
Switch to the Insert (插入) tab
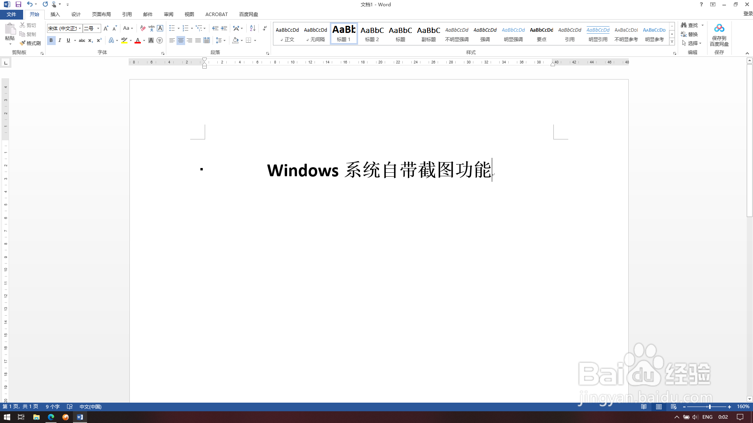55,14
